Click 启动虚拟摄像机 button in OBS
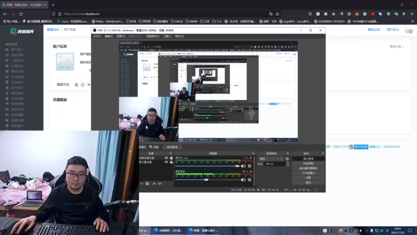The height and width of the screenshot is (235, 417). coord(308,168)
